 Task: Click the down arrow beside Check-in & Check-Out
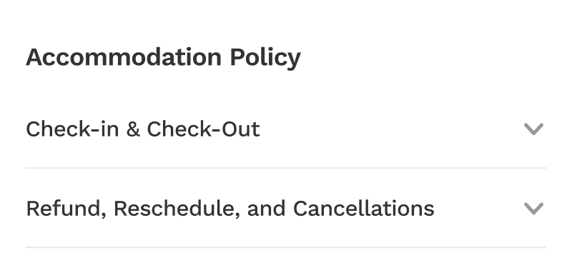(533, 129)
